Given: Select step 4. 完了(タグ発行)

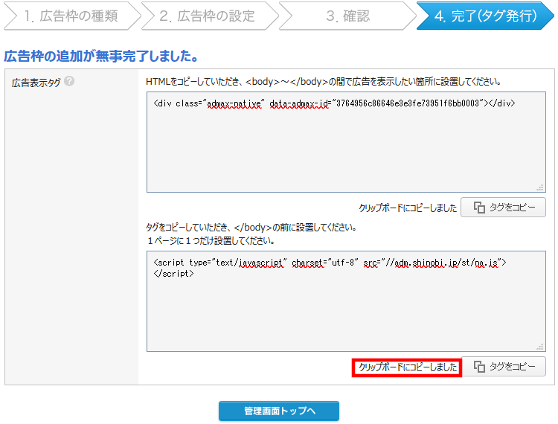Looking at the screenshot, I should click(485, 16).
